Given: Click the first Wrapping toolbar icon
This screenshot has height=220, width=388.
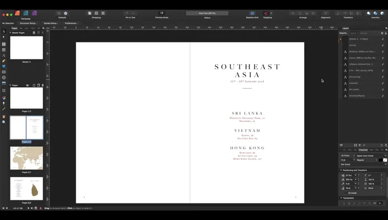Looking at the screenshot, I should (90, 13).
